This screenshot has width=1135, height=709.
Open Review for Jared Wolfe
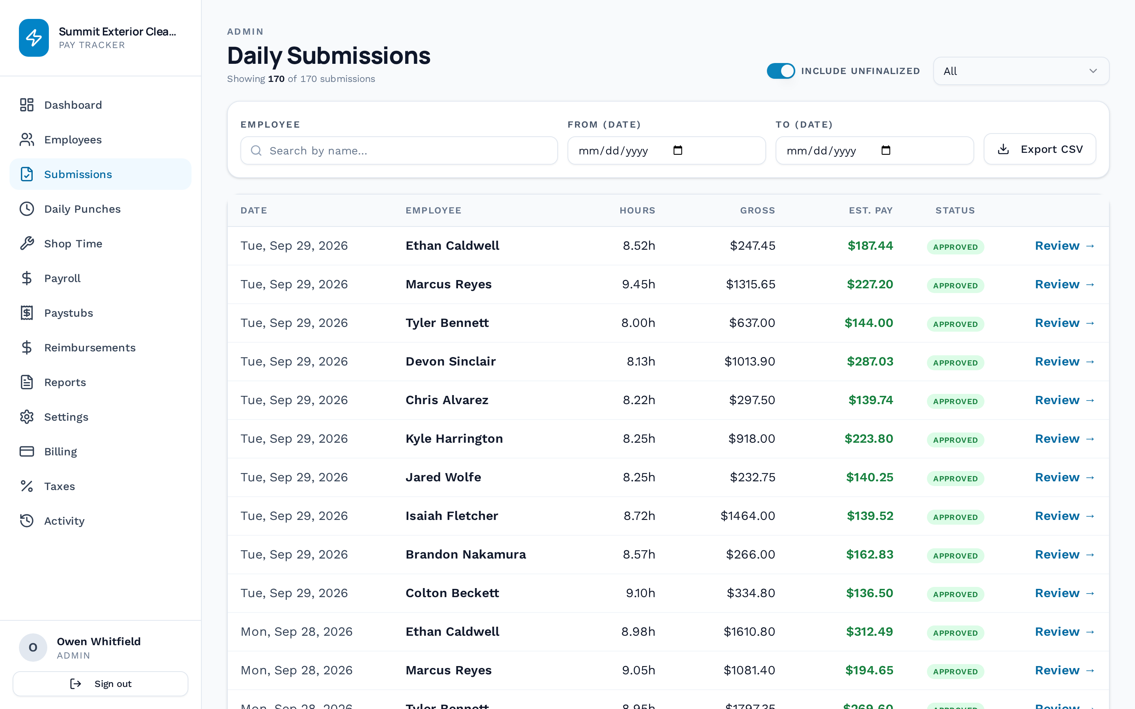point(1064,477)
